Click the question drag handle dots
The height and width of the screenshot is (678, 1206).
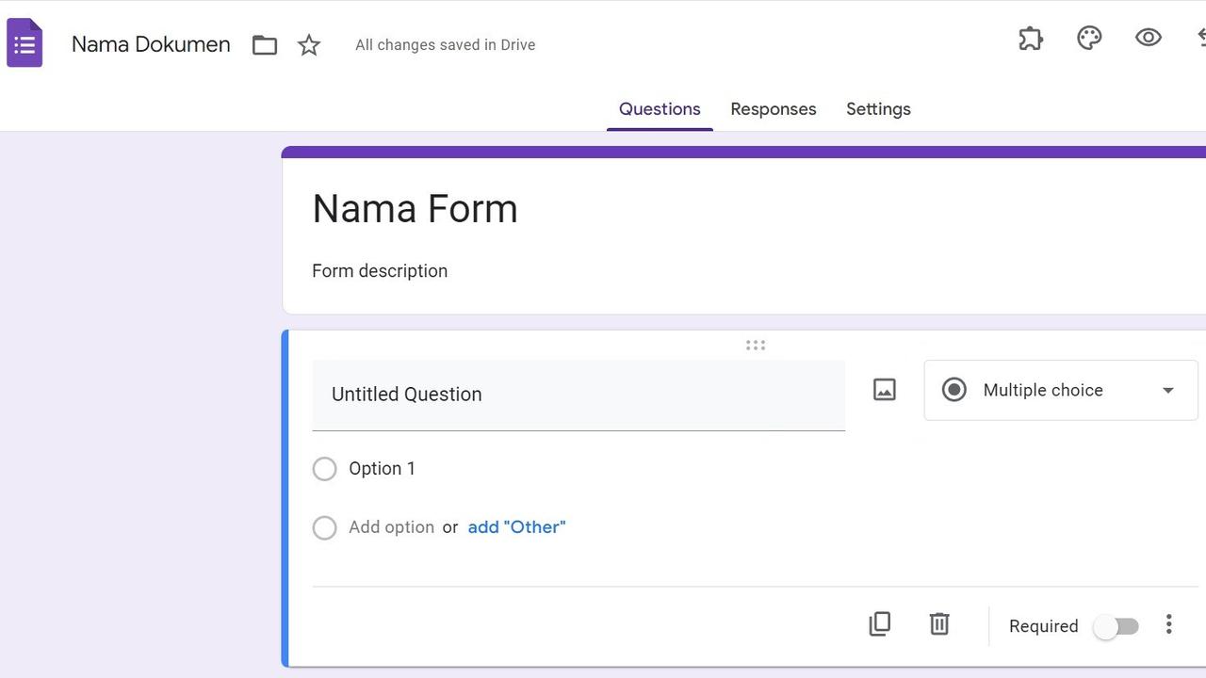tap(756, 346)
